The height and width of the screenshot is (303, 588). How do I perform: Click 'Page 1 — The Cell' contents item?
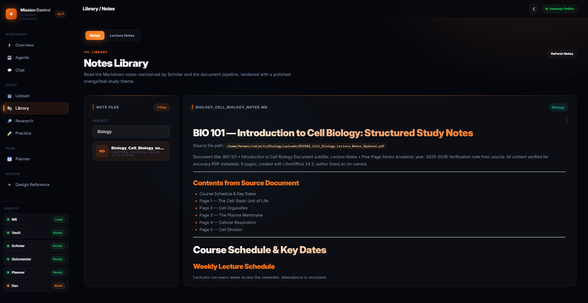pos(234,201)
